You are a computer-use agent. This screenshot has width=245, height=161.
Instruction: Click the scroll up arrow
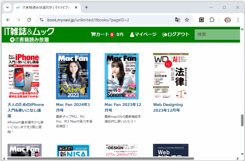point(242,29)
